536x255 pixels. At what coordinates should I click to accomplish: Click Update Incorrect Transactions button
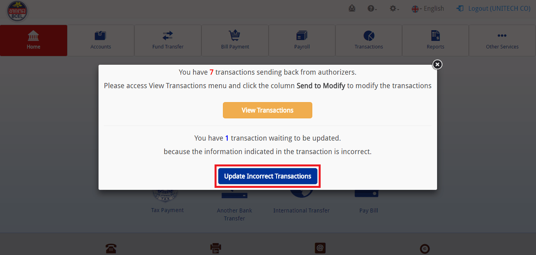[268, 176]
